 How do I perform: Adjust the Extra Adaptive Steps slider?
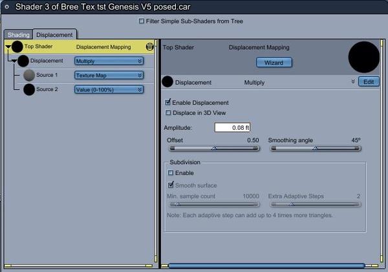click(x=316, y=205)
